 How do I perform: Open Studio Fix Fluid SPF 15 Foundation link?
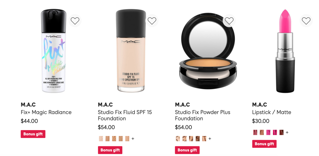pos(125,115)
